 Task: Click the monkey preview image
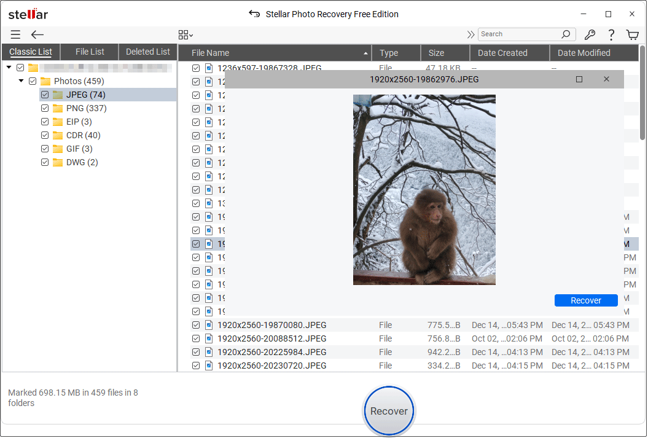click(424, 190)
